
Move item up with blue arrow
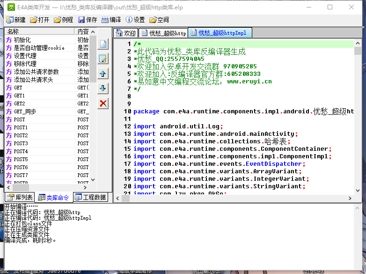[x=103, y=74]
